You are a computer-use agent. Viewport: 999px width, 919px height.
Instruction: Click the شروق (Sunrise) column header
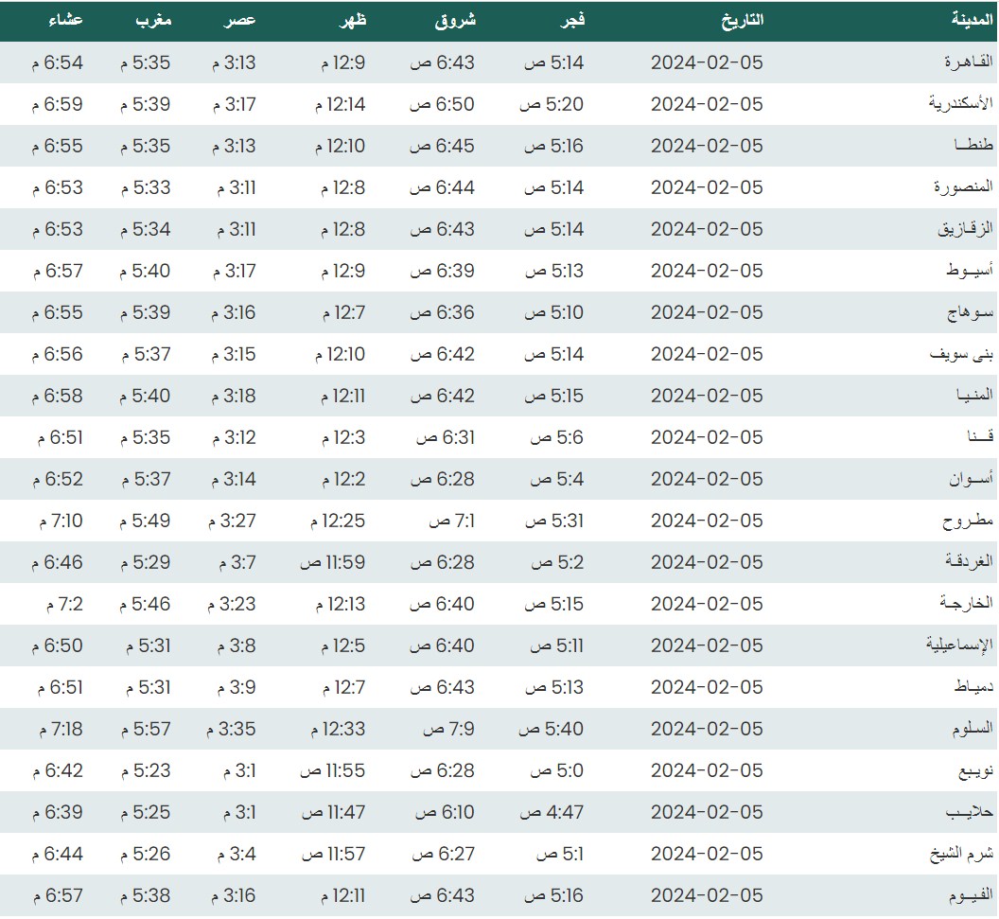tap(456, 20)
